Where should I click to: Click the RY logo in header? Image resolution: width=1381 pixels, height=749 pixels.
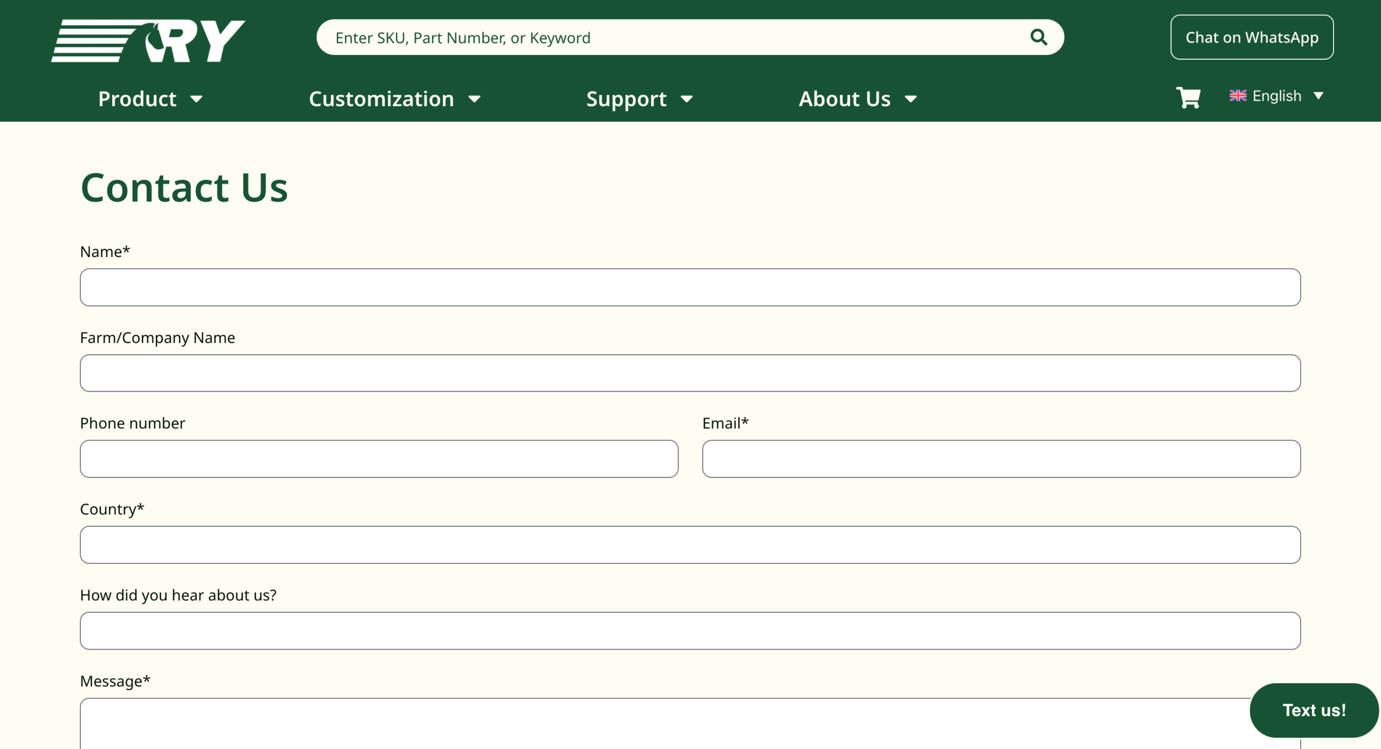148,40
